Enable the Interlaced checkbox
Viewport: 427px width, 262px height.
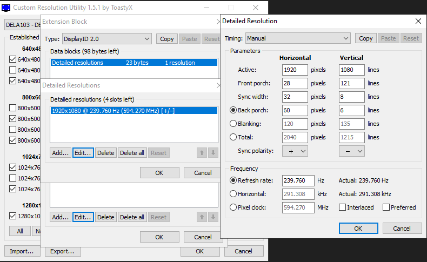pos(342,207)
